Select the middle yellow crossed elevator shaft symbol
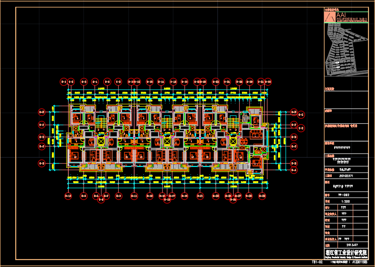 coord(167,141)
